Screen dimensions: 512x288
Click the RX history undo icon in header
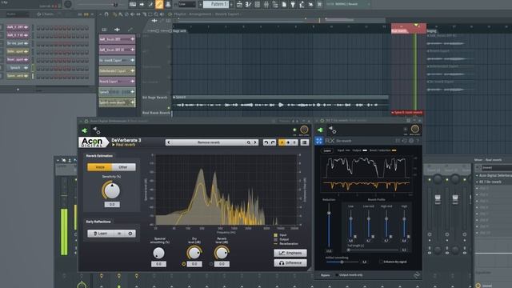coord(404,141)
